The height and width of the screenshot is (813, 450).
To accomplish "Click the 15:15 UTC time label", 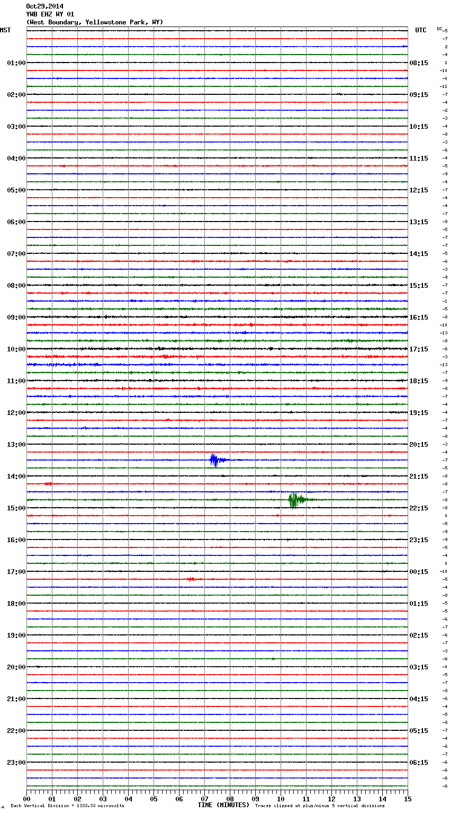I will (x=419, y=286).
